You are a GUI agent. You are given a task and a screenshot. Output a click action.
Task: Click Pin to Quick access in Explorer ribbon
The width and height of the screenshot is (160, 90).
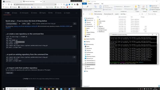[87, 8]
